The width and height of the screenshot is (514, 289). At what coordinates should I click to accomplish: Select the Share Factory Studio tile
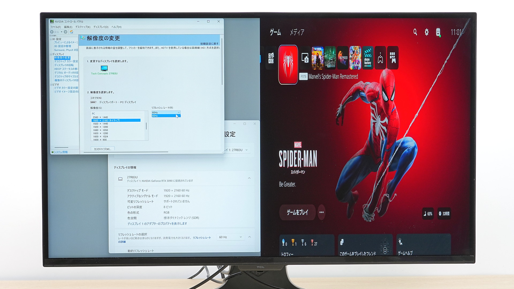point(368,58)
